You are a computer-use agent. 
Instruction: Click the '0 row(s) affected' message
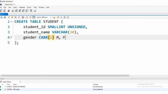pyautogui.click(x=98, y=89)
